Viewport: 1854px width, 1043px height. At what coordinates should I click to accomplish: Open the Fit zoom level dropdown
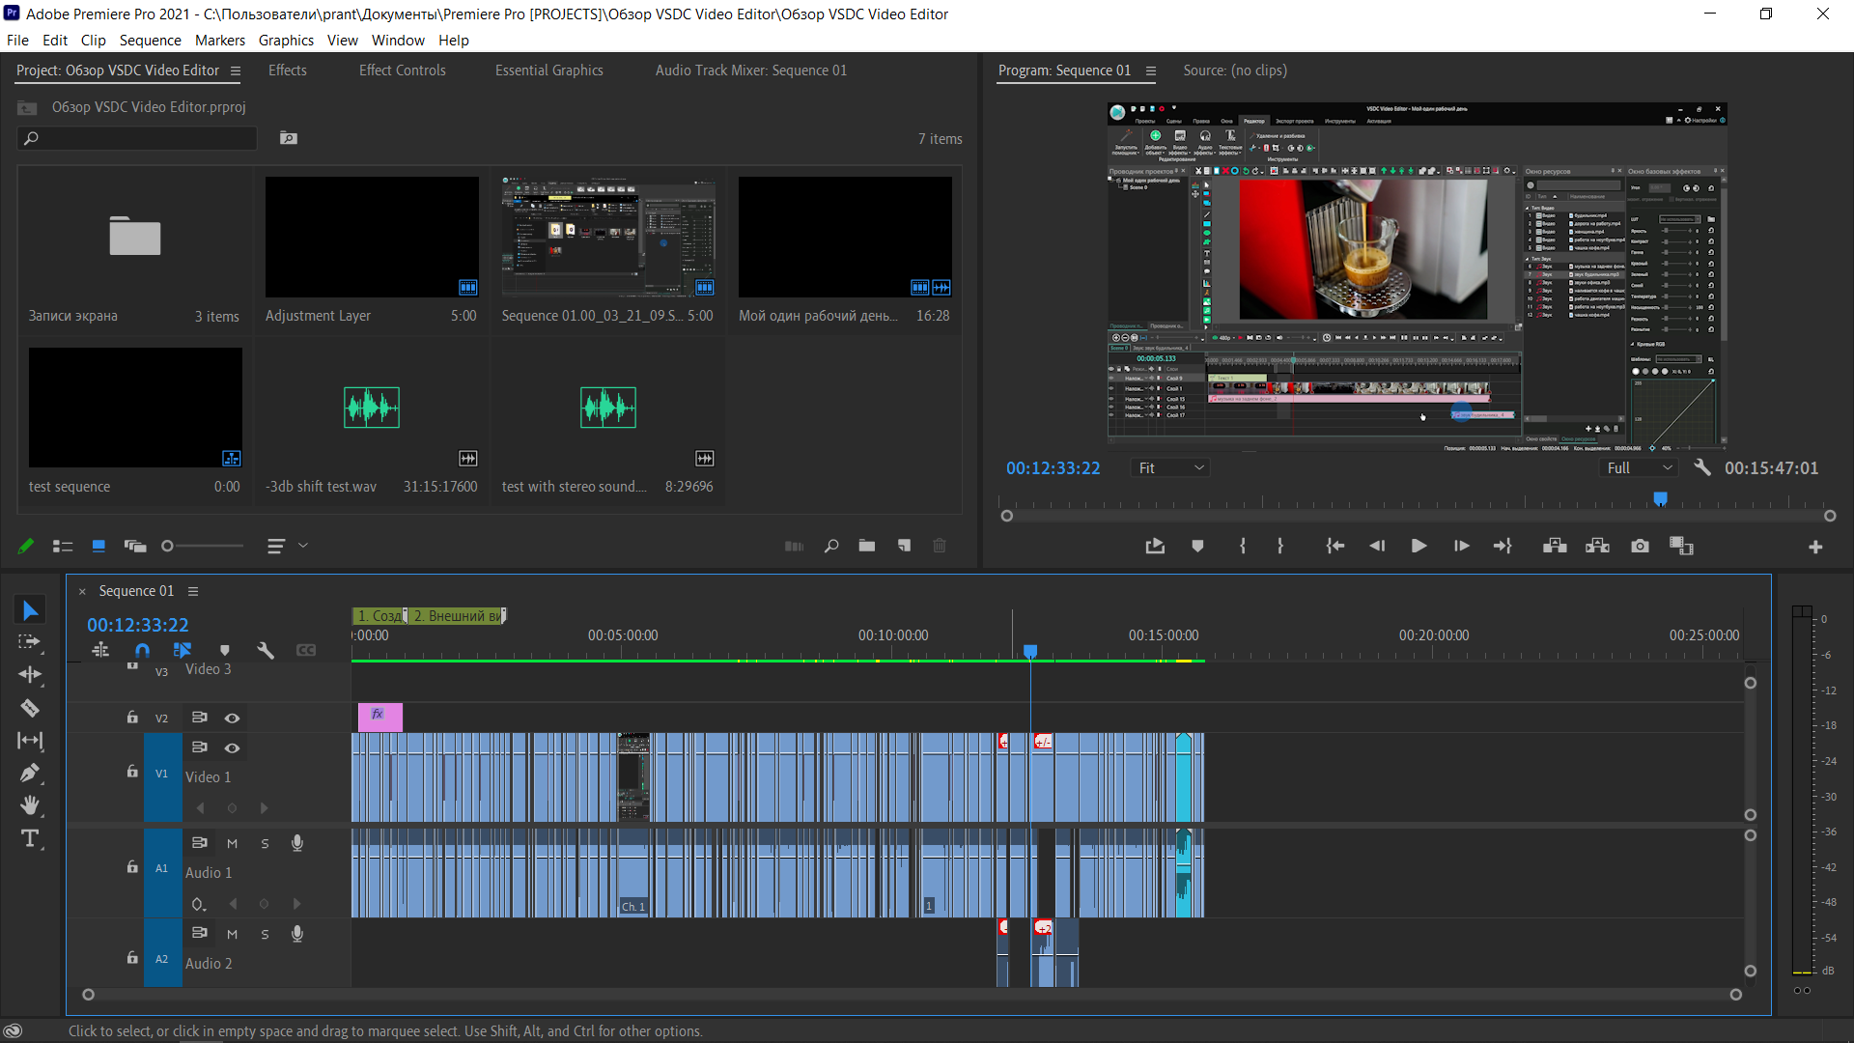click(1170, 467)
